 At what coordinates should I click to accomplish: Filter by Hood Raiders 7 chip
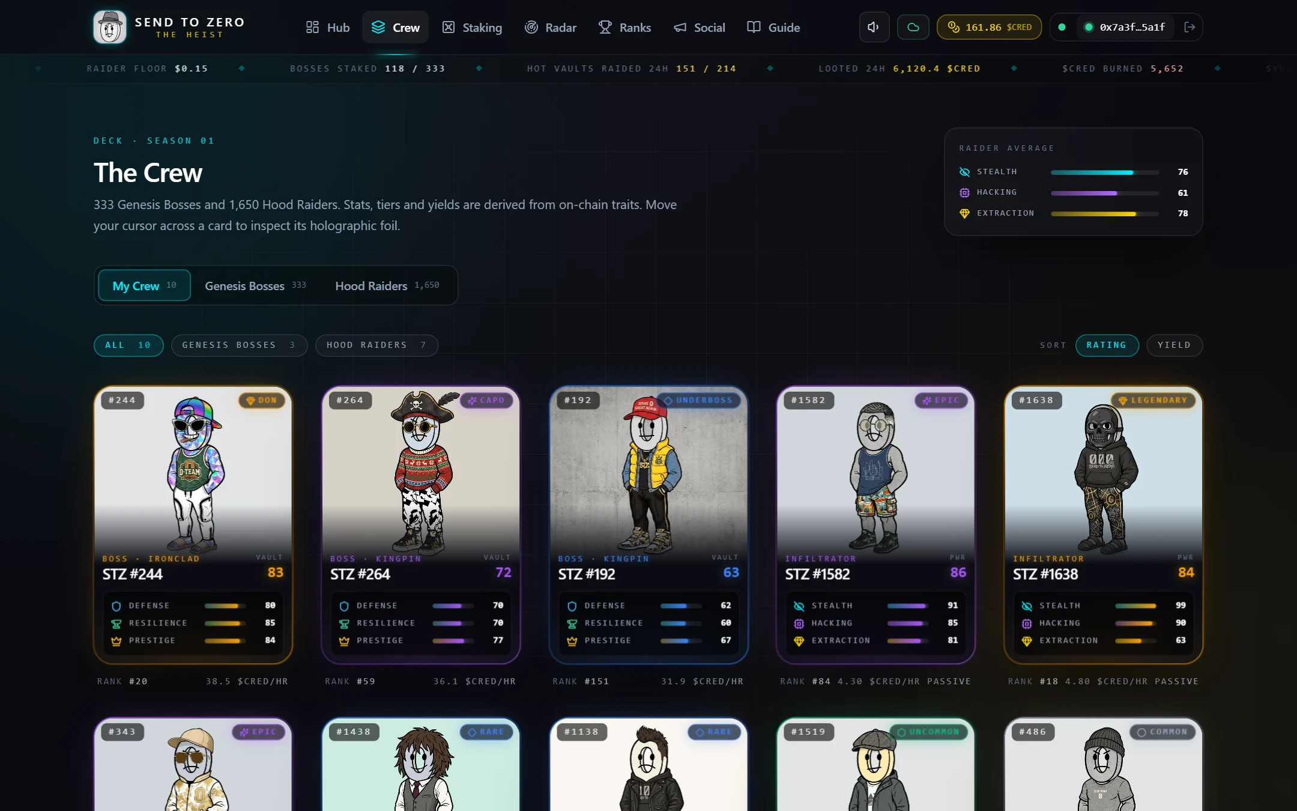point(376,345)
